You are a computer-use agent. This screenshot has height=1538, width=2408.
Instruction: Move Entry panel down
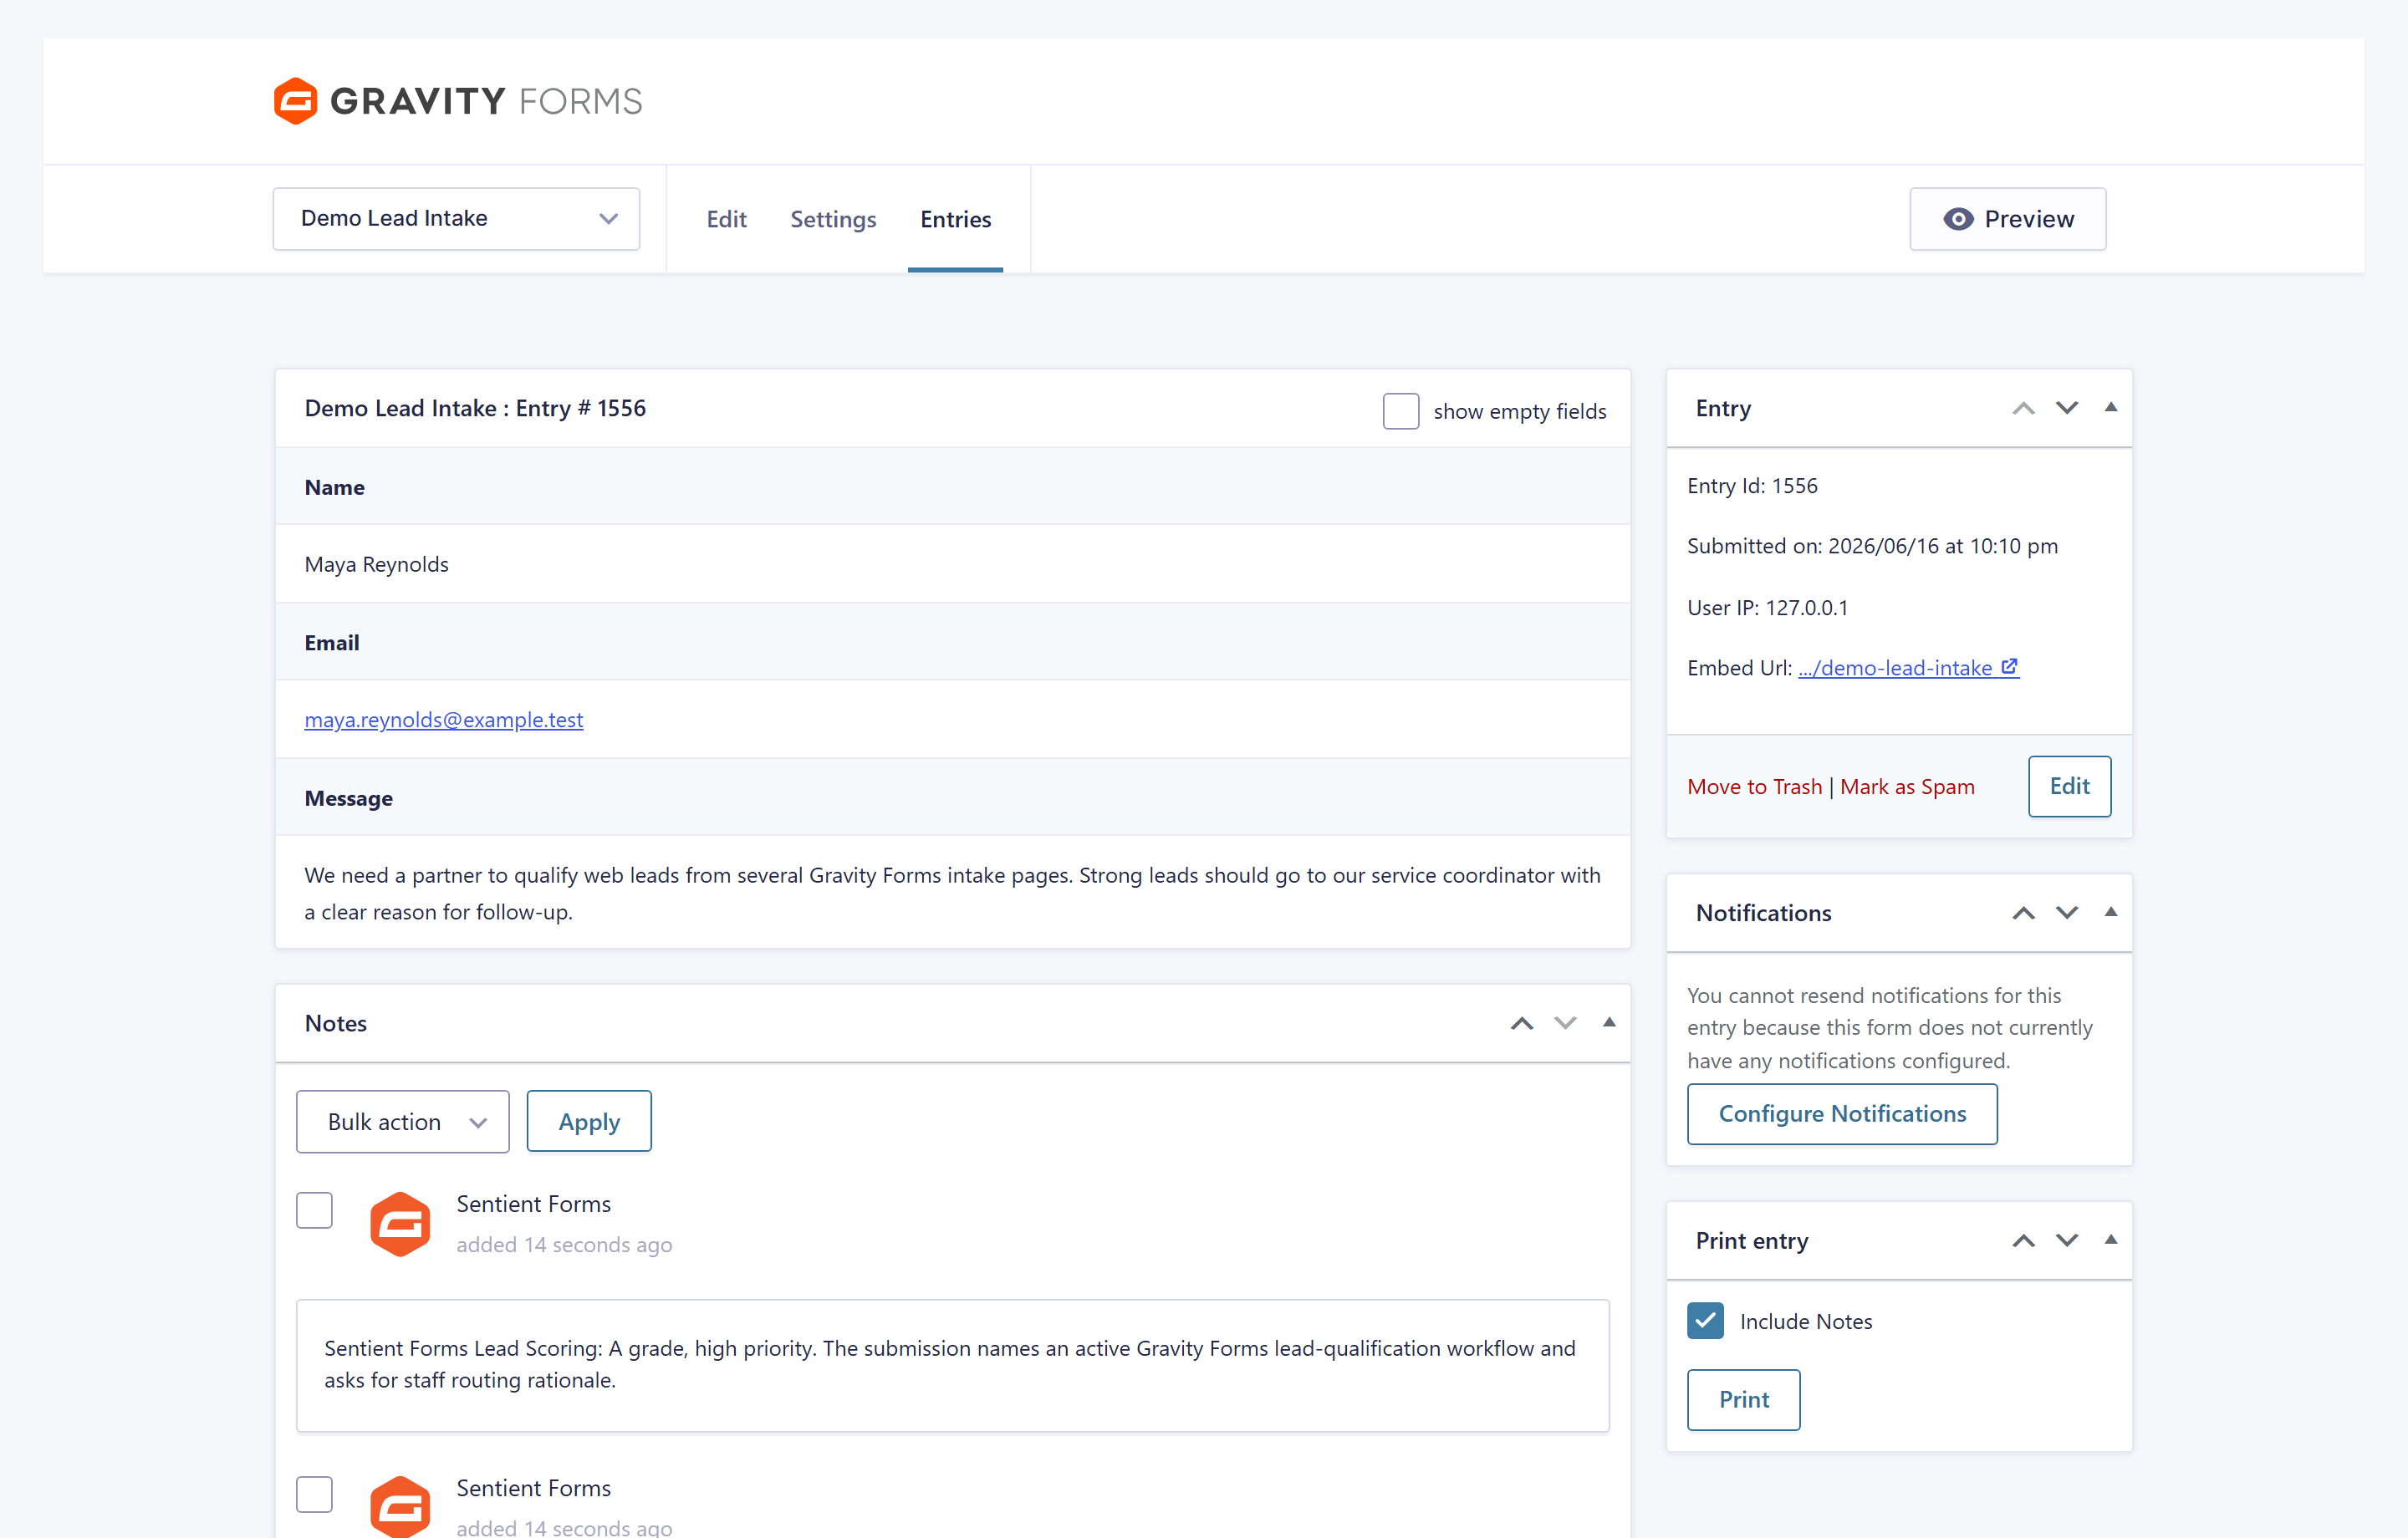(x=2067, y=408)
